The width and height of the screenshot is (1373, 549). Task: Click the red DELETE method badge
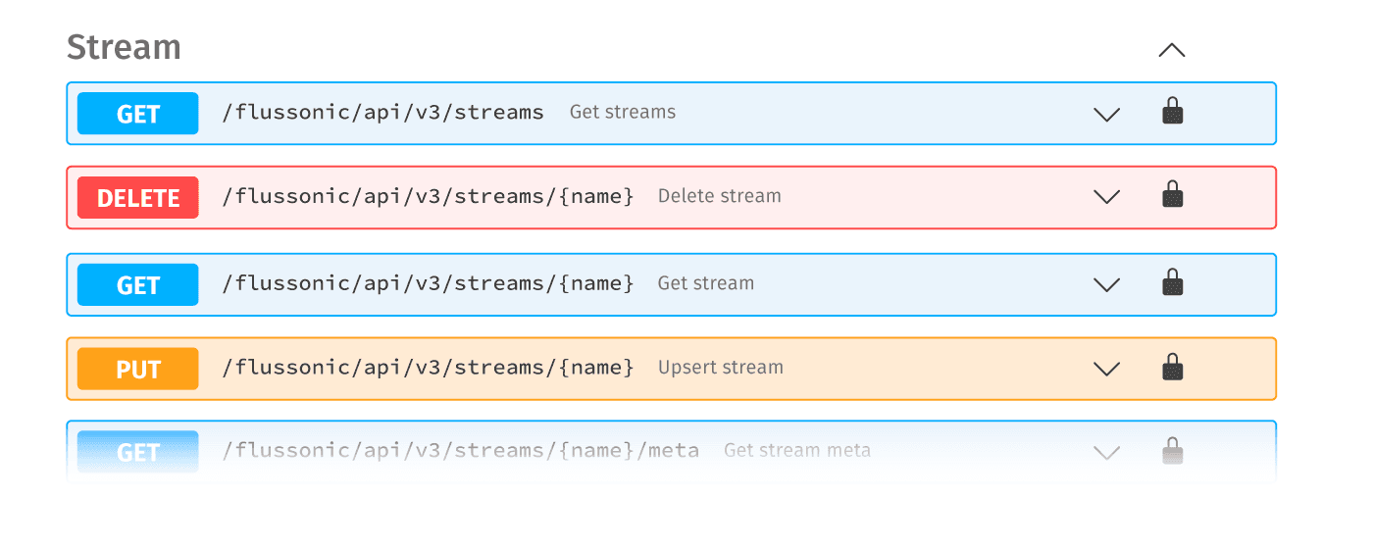[x=138, y=197]
